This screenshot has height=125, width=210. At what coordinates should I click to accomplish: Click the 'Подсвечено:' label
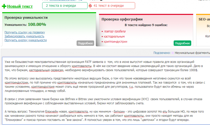click(x=162, y=53)
